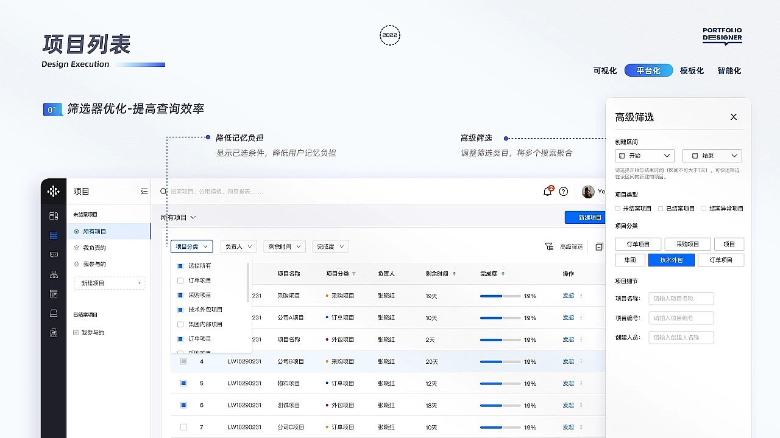Screen dimensions: 780x438
Task: Check 结案异常项目 under 项目类型
Action: coord(703,209)
